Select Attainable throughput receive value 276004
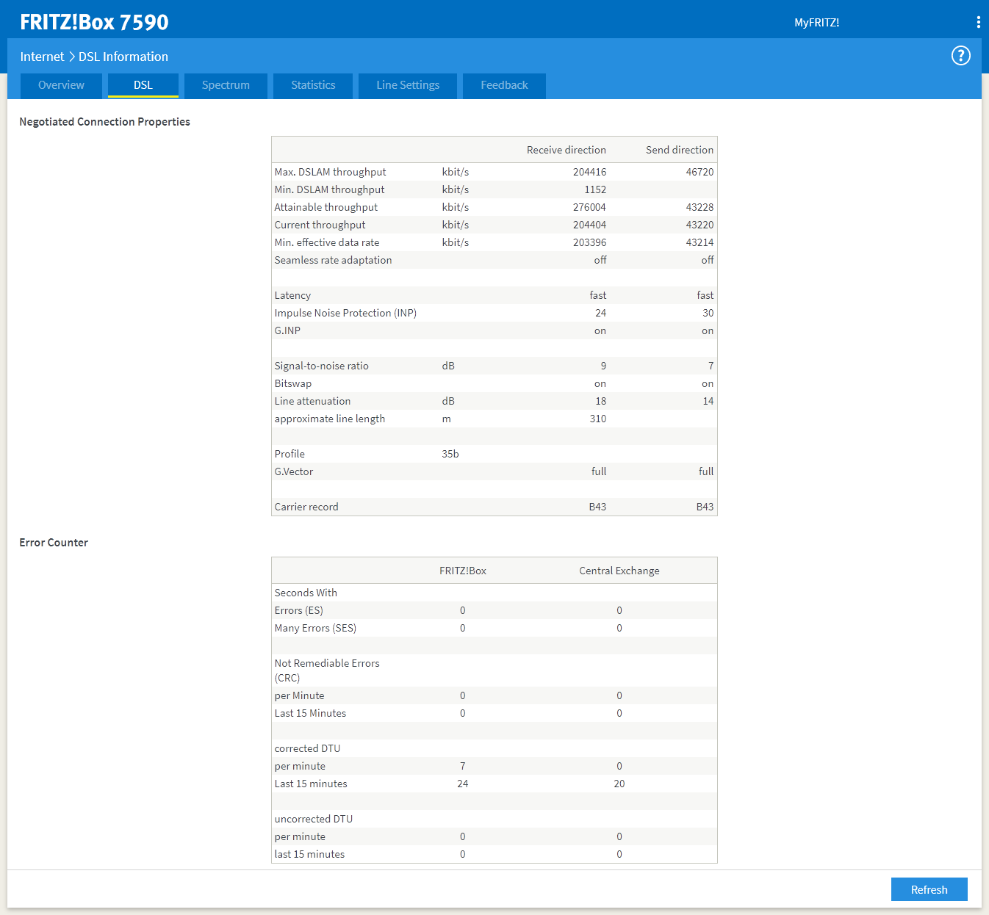This screenshot has width=989, height=915. coord(589,207)
